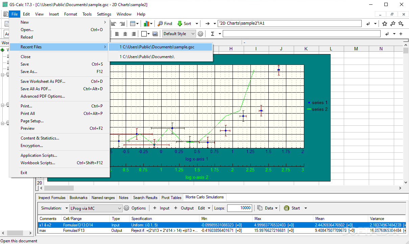Click the Sigma sum icon
The height and width of the screenshot is (244, 409).
point(213,34)
